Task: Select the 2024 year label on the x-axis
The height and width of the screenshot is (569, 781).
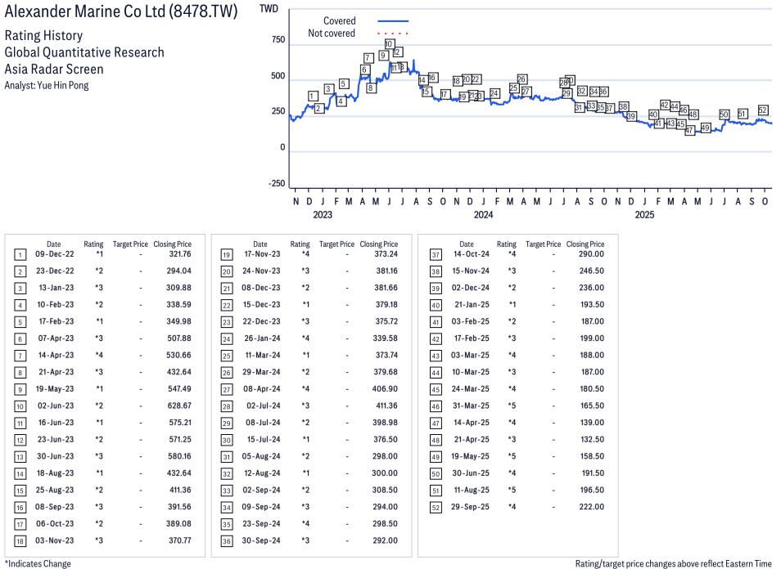Action: click(483, 215)
